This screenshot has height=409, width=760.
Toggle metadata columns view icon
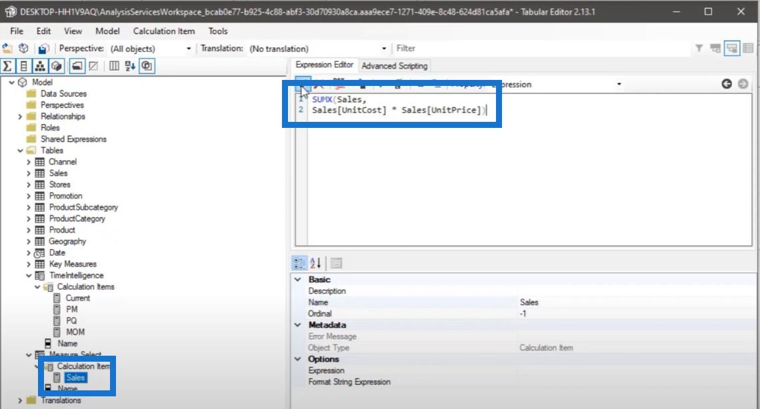[114, 66]
